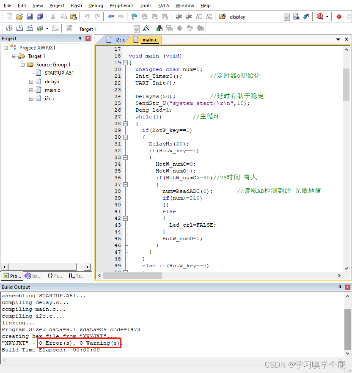This screenshot has width=352, height=373.
Task: Collapse Target 1 tree node
Action: (x=14, y=56)
